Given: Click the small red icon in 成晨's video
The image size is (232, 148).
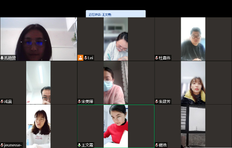Looking at the screenshot, I should click(28, 102).
